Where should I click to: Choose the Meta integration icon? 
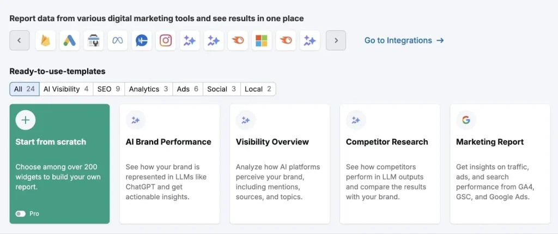118,40
